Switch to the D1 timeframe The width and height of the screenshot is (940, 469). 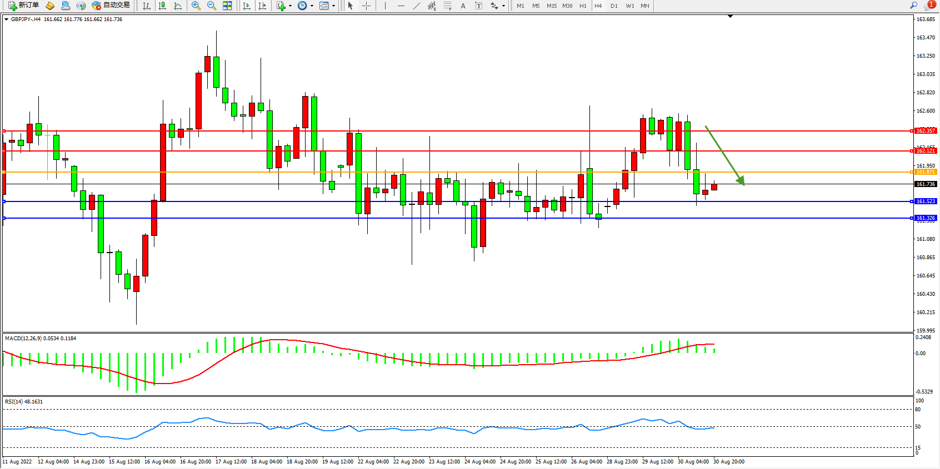[x=614, y=6]
